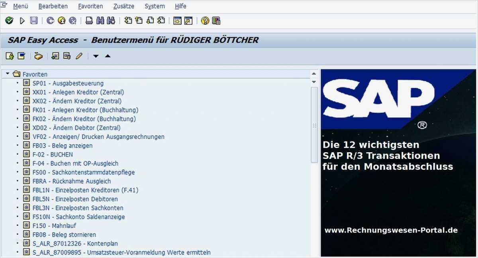Select F-04 - Buchen mit OP-Ausgleich
Image resolution: width=478 pixels, height=258 pixels.
pos(75,163)
